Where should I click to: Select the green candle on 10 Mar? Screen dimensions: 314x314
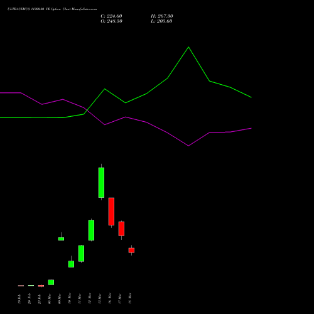click(x=71, y=264)
